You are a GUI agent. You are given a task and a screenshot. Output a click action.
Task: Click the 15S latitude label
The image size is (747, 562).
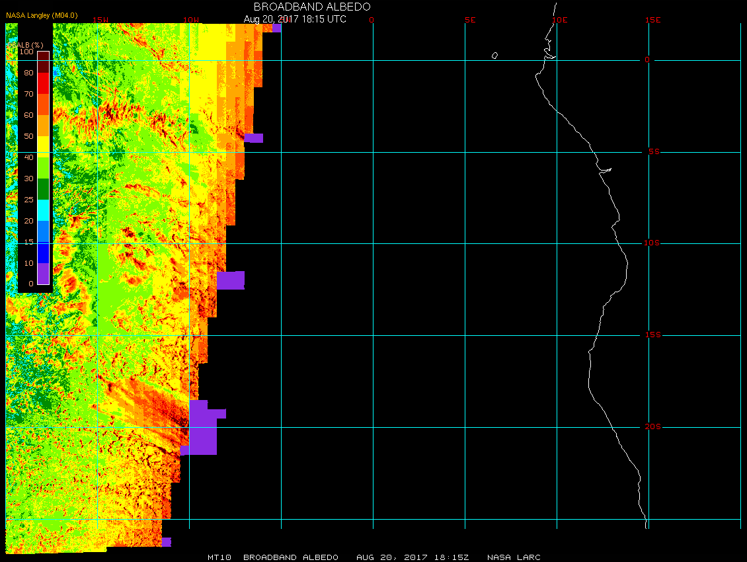pyautogui.click(x=652, y=335)
